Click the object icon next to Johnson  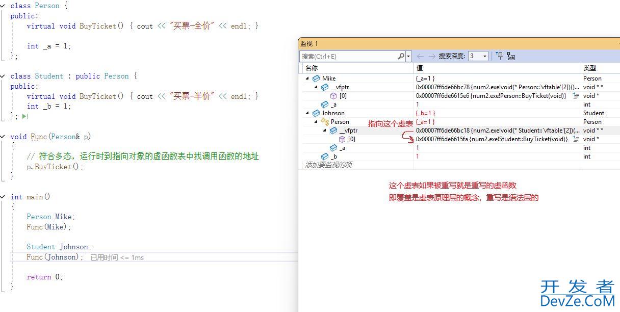tap(316, 113)
